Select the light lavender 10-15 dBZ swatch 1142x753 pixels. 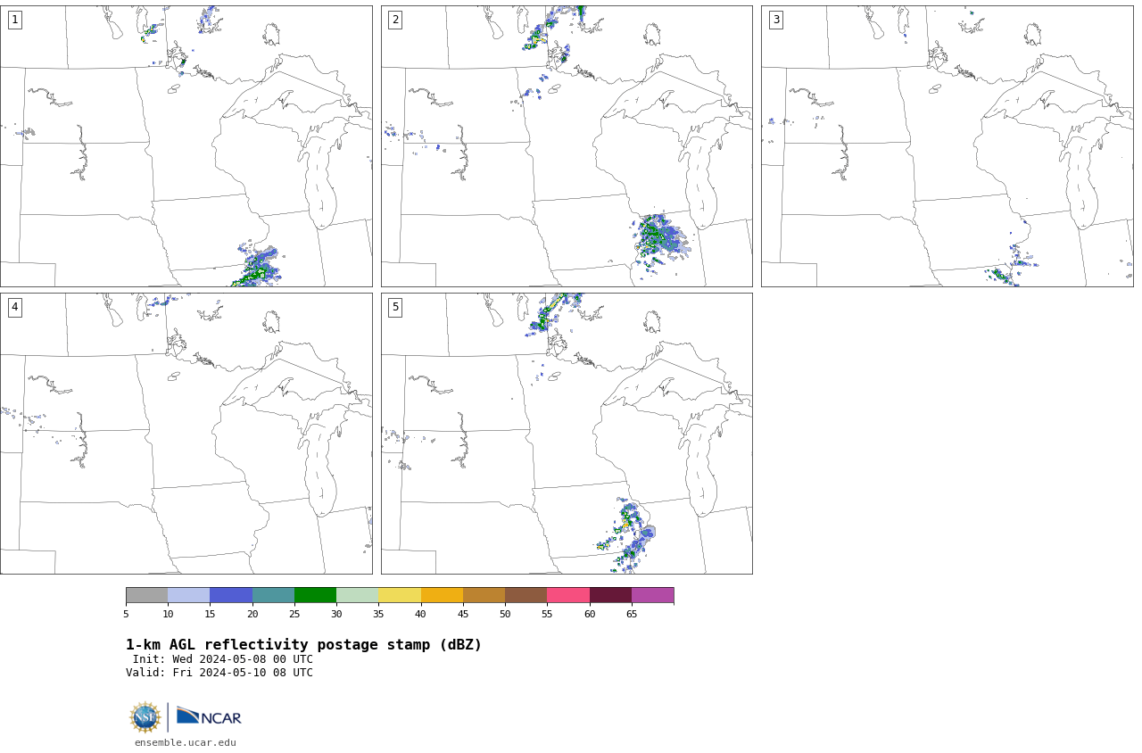[x=188, y=595]
